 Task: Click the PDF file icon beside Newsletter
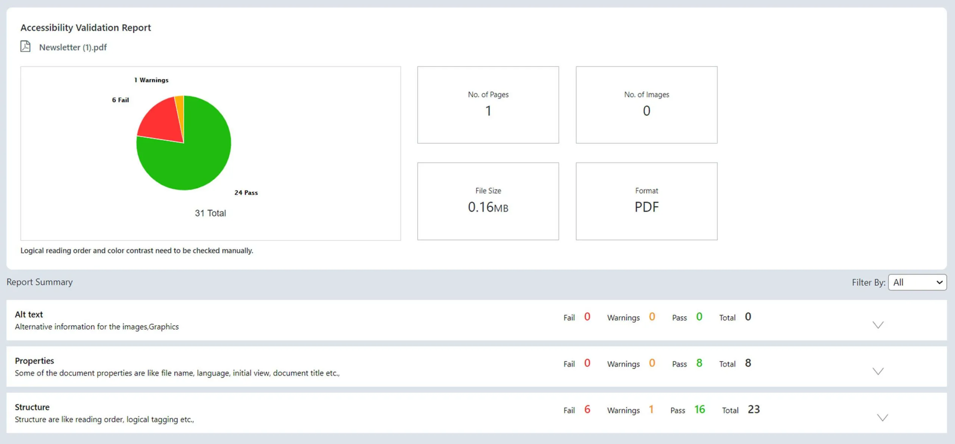(x=25, y=47)
